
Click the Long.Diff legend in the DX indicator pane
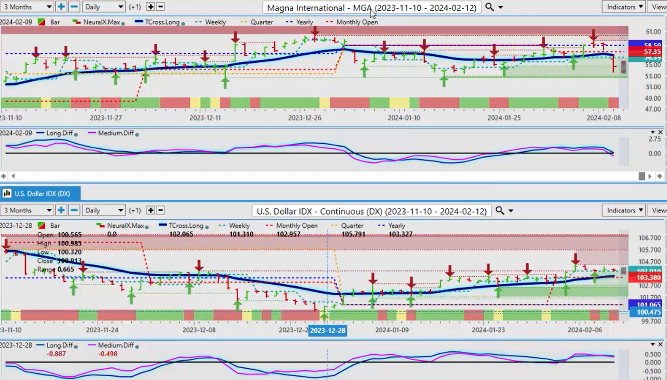click(x=57, y=345)
